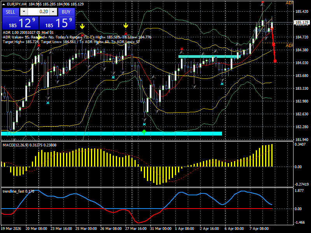
Task: Click the SELL button
Action: pos(10,12)
